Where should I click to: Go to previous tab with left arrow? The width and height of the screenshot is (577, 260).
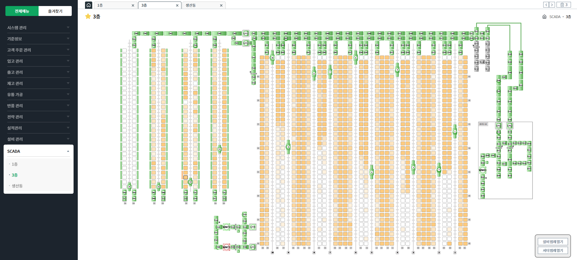[x=546, y=5]
